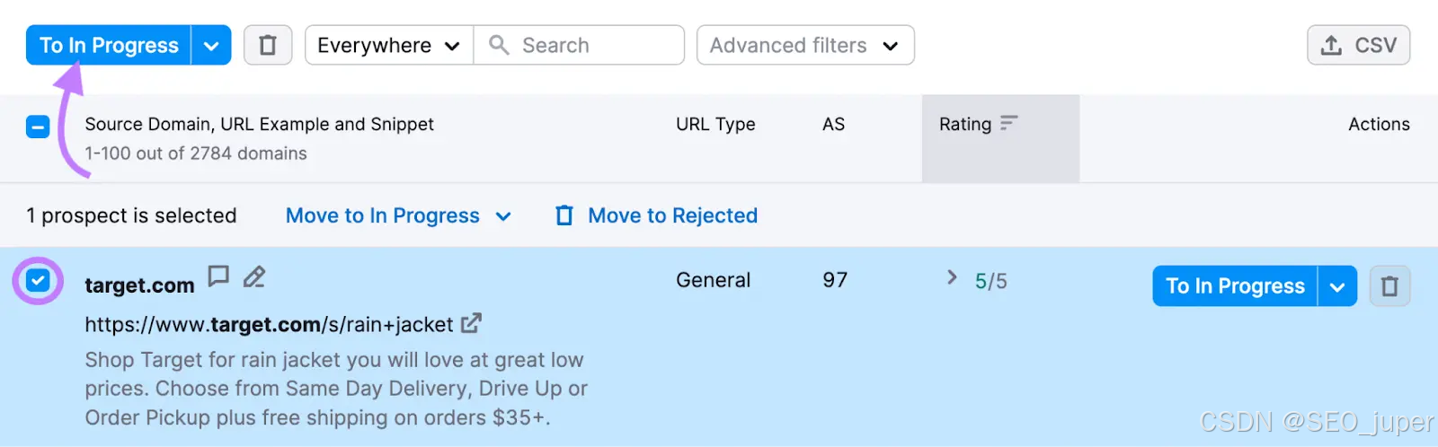Click the pencil edit icon beside target.com
1438x447 pixels.
(x=254, y=276)
